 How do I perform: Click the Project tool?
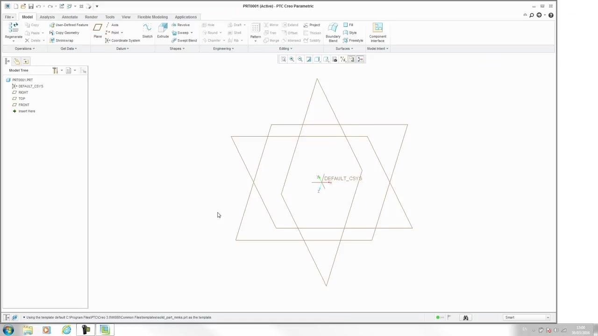coord(312,25)
